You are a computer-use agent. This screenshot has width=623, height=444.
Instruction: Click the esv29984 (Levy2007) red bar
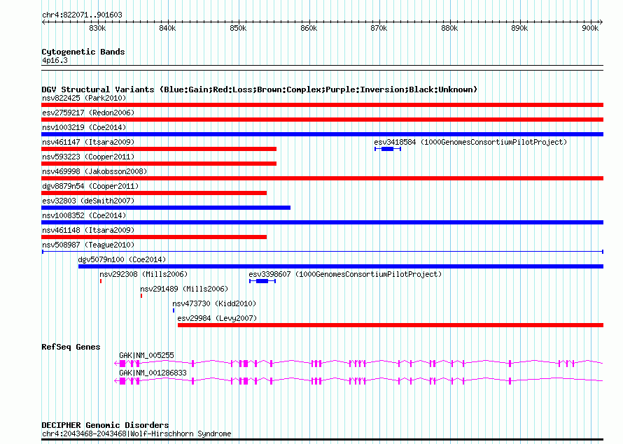click(x=391, y=325)
